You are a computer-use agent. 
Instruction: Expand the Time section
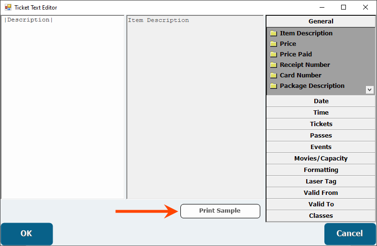pos(321,113)
